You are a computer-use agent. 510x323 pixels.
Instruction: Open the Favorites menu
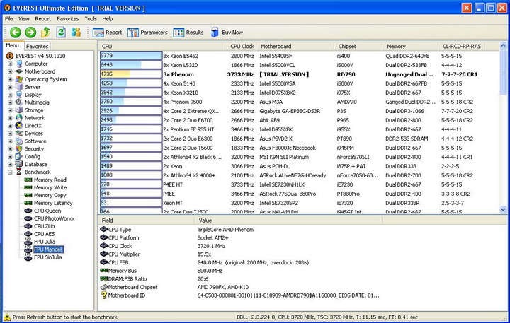(68, 19)
